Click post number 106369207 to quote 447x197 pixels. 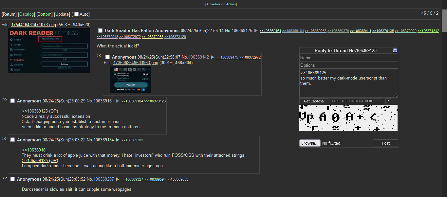tap(104, 179)
